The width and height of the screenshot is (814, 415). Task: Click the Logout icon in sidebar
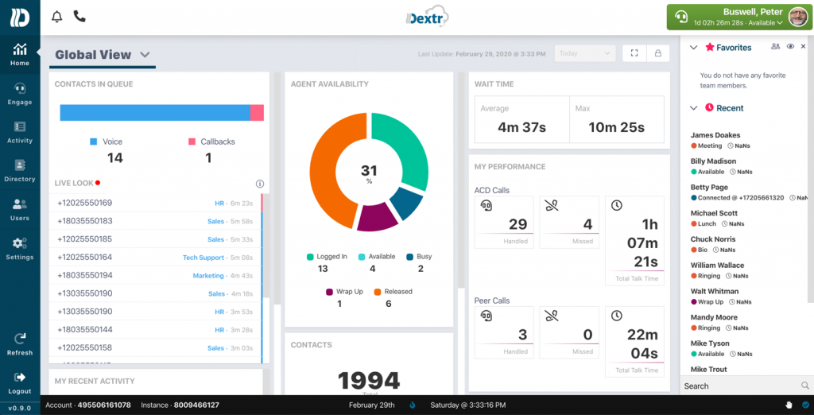[x=20, y=377]
